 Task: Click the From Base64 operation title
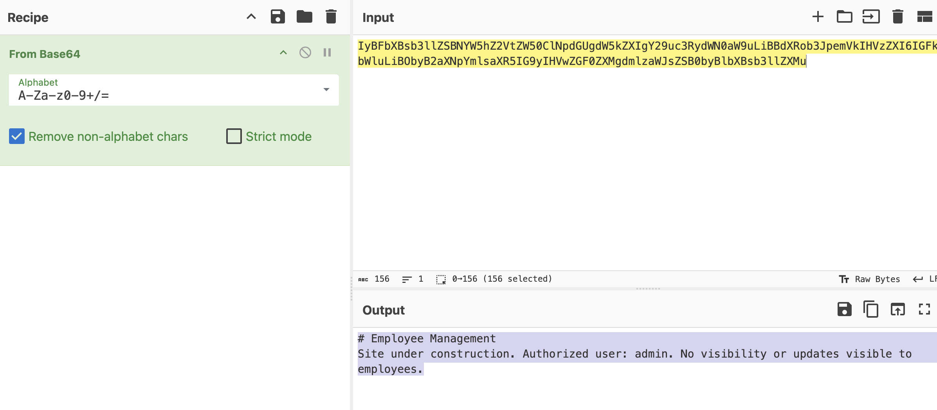[45, 54]
